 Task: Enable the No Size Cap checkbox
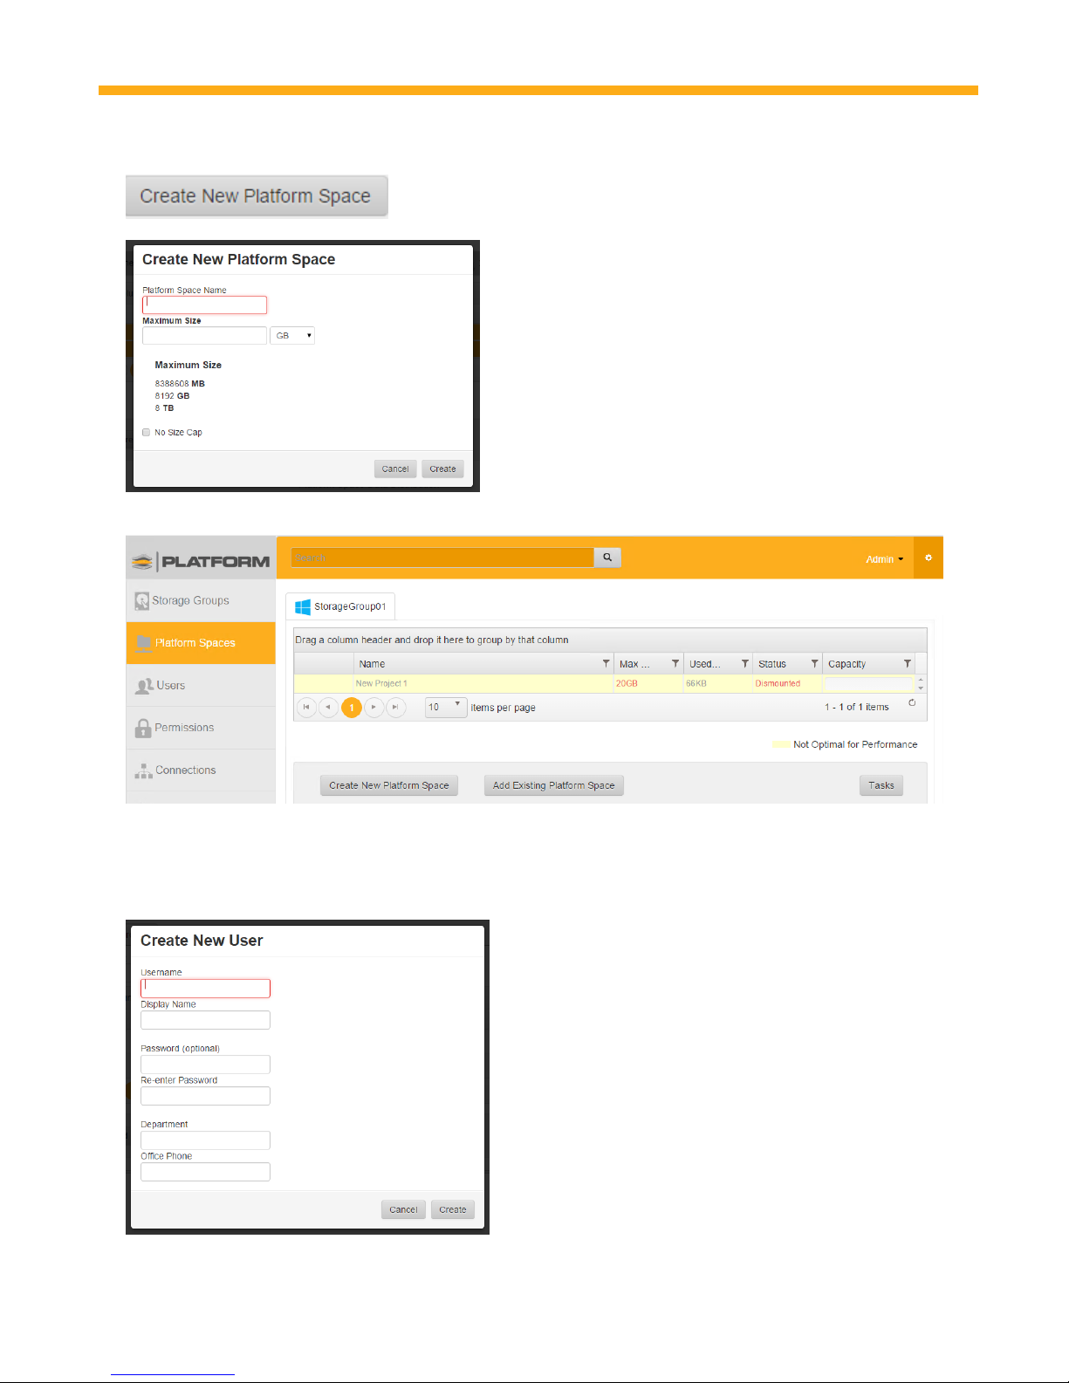(x=147, y=433)
